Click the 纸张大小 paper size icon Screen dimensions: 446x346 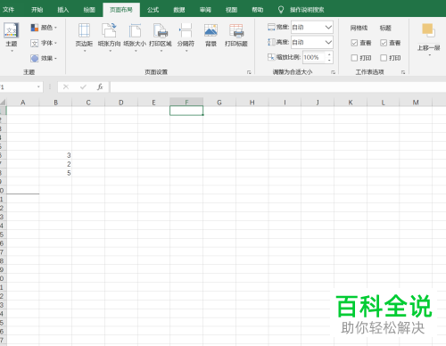pos(135,30)
